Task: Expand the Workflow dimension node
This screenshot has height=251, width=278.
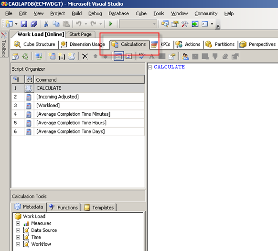Action: click(x=18, y=244)
